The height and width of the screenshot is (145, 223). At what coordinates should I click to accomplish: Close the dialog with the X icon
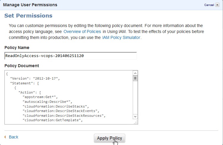pyautogui.click(x=217, y=5)
